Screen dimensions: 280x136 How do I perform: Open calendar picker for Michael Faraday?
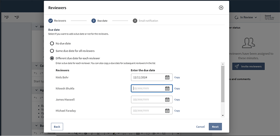167,111
